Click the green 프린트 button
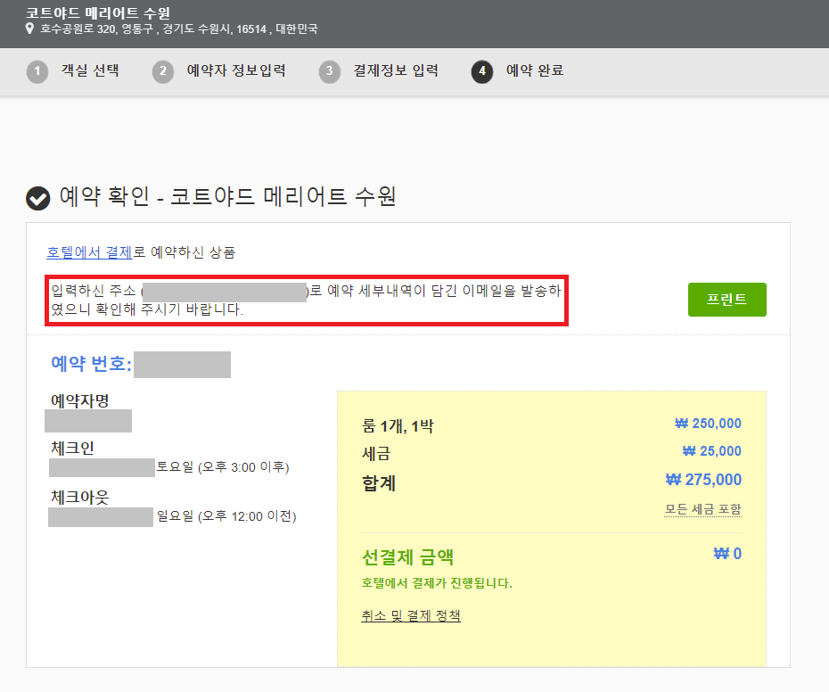Viewport: 829px width, 692px height. [727, 300]
